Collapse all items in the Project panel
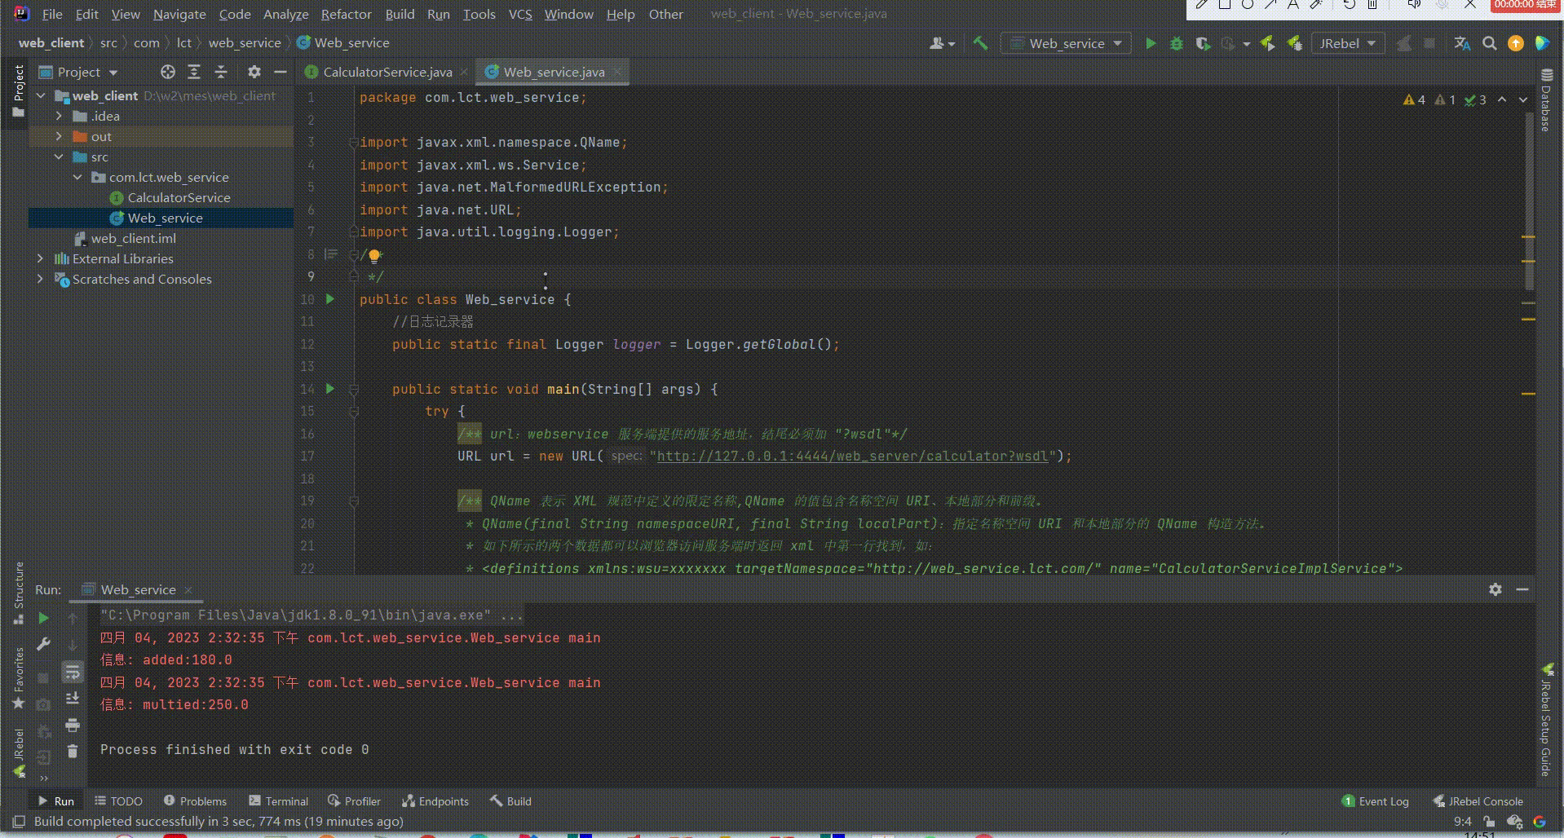The image size is (1564, 838). pyautogui.click(x=221, y=72)
